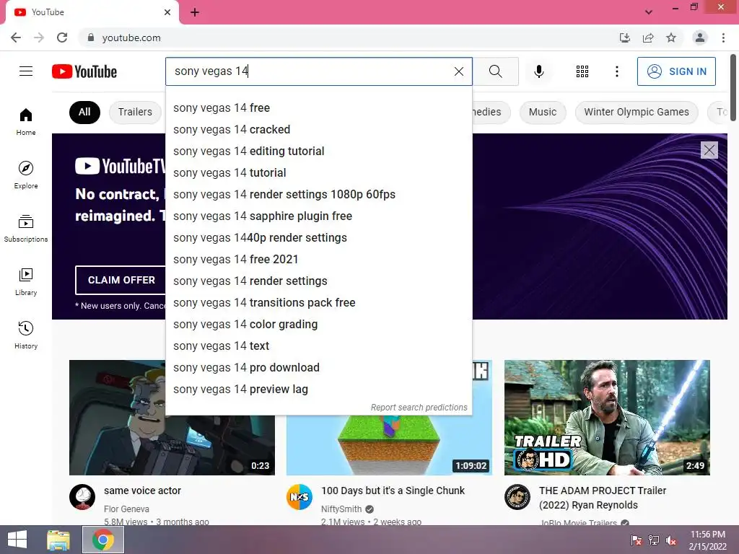Choose 'sony vegas 14 render settings'
This screenshot has height=554, width=739.
pyautogui.click(x=318, y=281)
